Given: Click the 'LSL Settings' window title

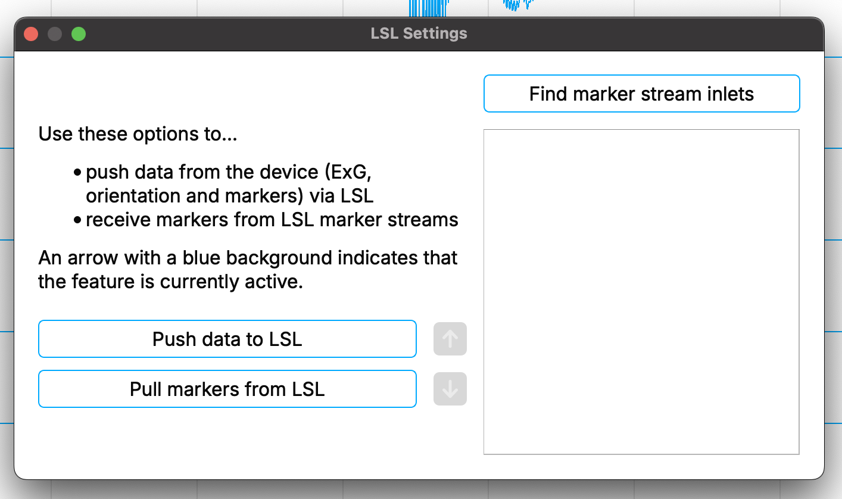Looking at the screenshot, I should 419,34.
